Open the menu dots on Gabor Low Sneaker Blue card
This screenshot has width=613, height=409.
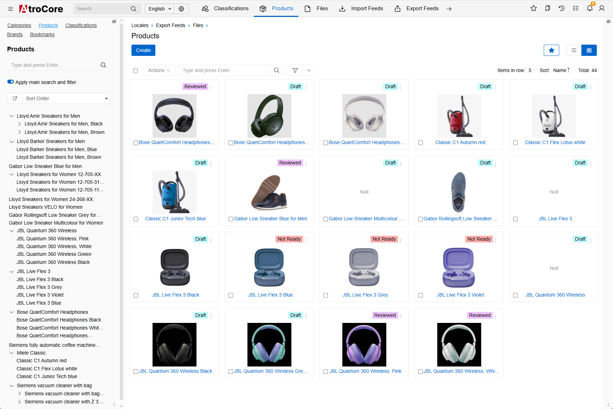306,163
